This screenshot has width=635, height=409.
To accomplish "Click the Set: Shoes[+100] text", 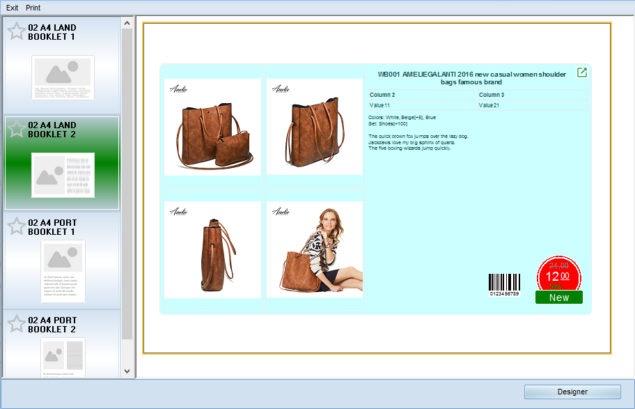I will click(x=388, y=123).
